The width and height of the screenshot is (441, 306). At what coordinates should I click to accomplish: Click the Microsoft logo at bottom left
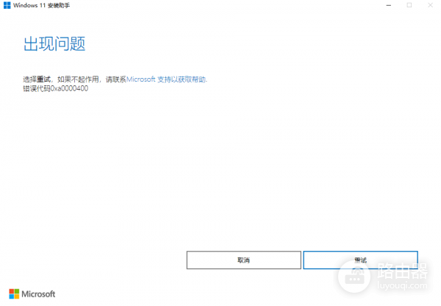click(32, 294)
